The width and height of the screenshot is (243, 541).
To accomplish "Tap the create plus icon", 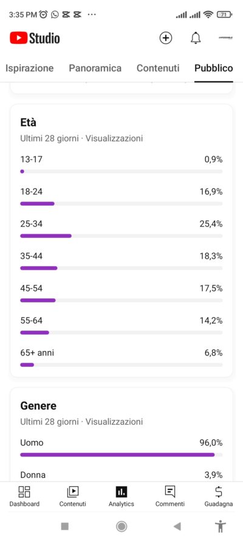I will point(166,38).
